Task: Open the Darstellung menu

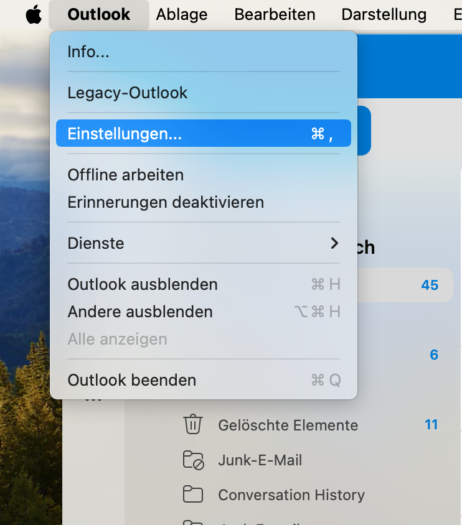Action: point(384,14)
